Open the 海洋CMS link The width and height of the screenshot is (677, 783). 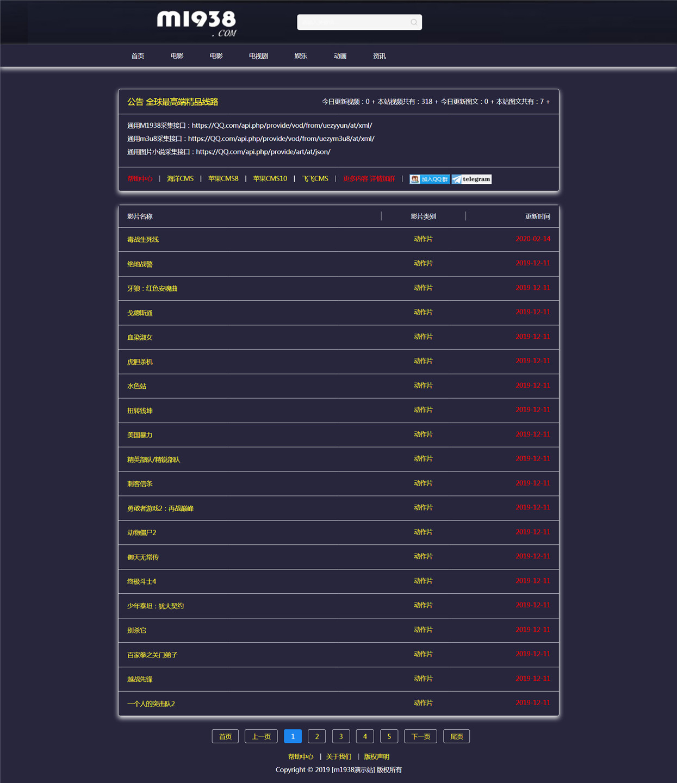(180, 179)
